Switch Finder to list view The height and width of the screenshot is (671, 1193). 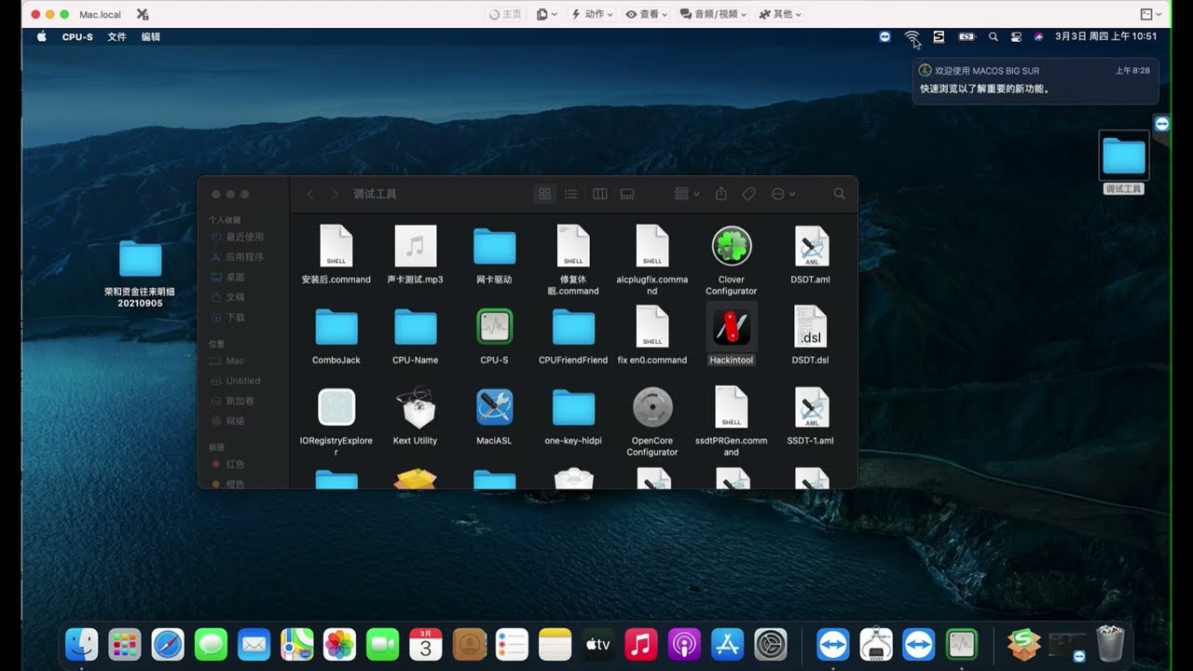tap(571, 194)
